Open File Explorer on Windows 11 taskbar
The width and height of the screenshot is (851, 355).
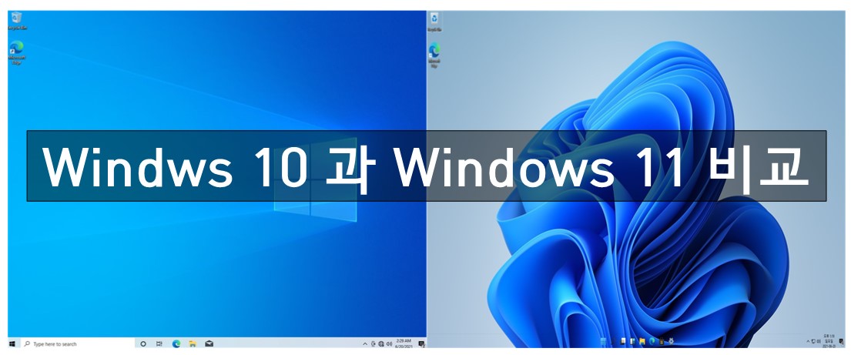pyautogui.click(x=642, y=341)
